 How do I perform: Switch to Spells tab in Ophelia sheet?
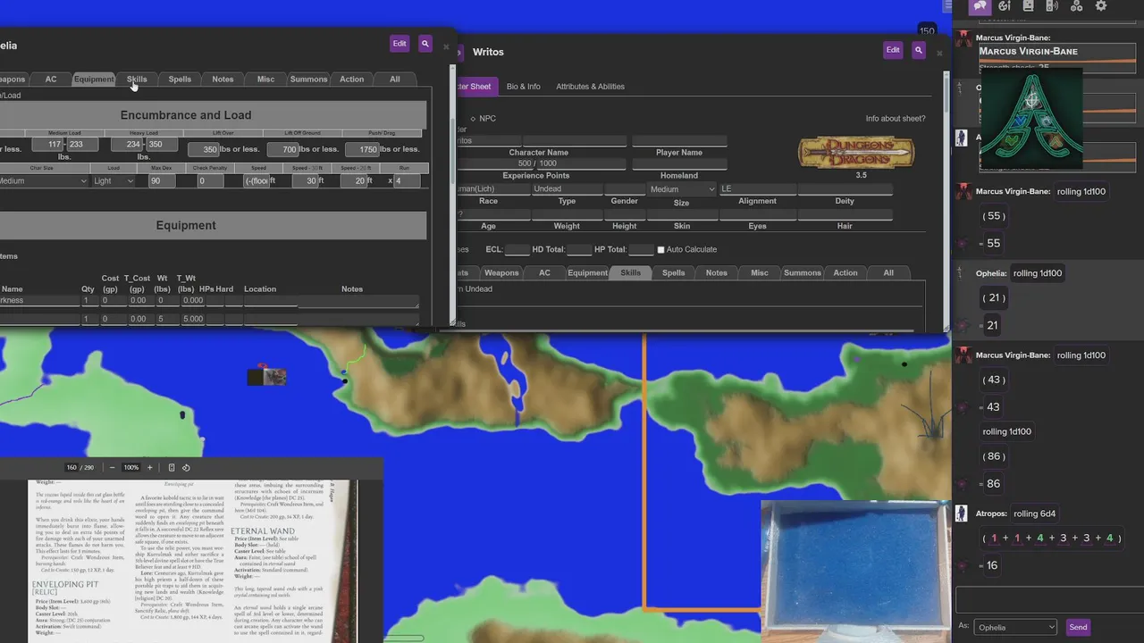point(180,79)
